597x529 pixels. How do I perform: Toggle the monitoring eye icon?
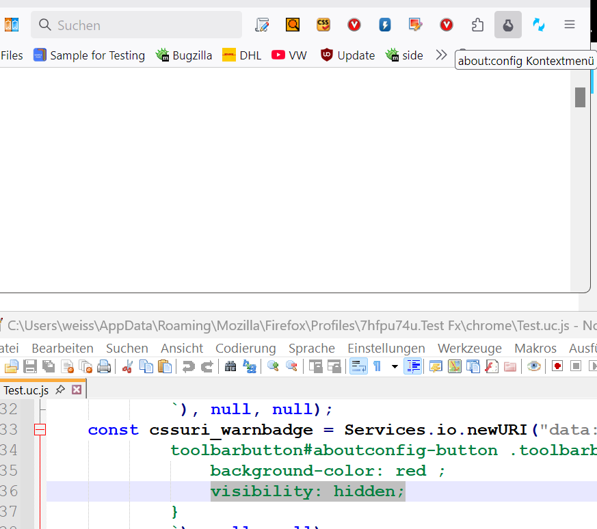(x=534, y=366)
